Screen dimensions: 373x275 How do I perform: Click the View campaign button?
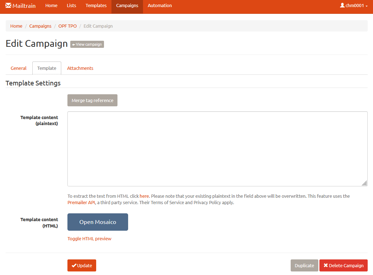(87, 44)
